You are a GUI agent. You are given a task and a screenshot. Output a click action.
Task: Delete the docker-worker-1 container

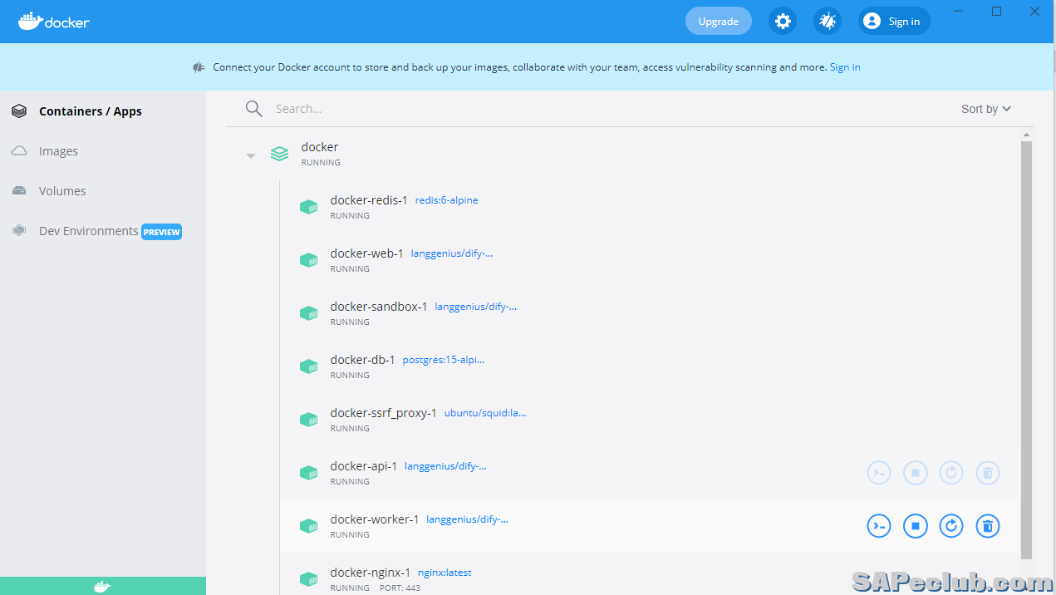click(x=987, y=526)
